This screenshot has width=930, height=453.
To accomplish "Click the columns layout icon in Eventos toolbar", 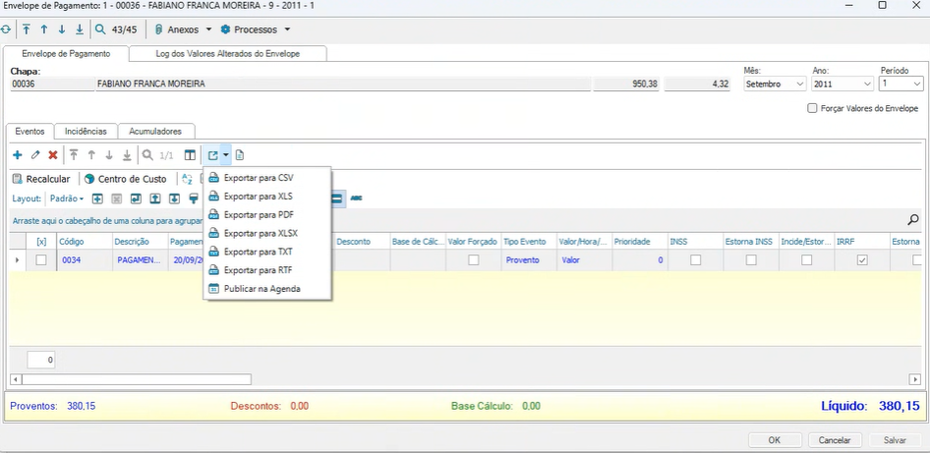I will 190,155.
